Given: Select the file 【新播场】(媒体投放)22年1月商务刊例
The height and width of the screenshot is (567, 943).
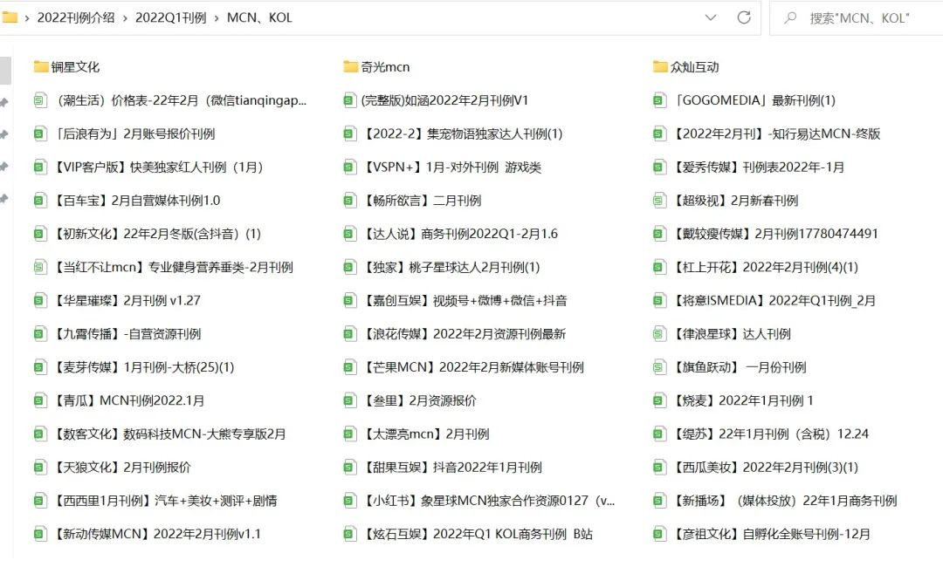Looking at the screenshot, I should tap(775, 501).
